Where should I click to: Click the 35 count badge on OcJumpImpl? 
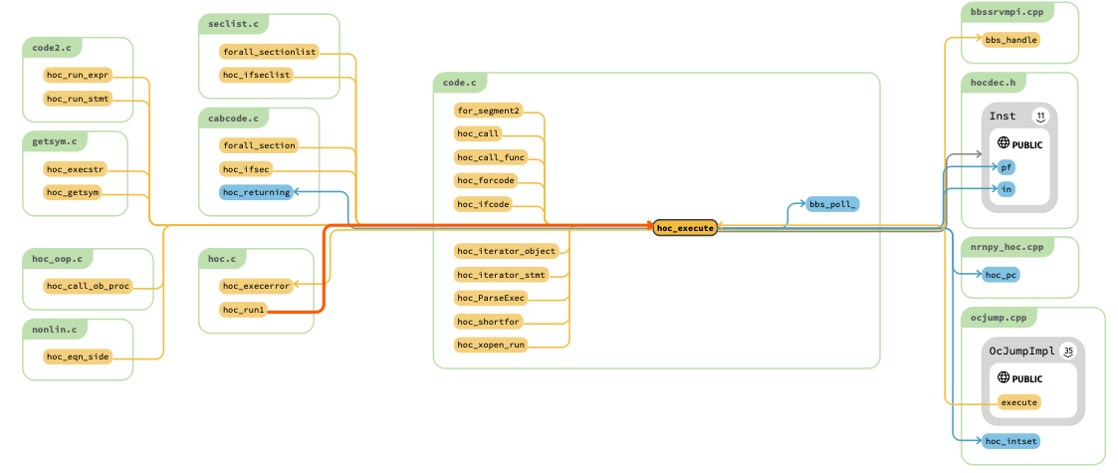point(1068,351)
